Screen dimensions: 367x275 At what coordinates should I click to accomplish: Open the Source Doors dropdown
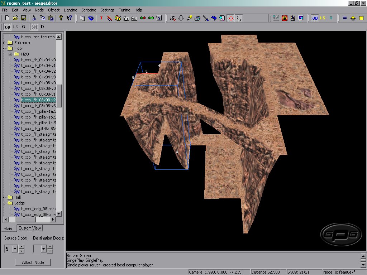coord(15,249)
